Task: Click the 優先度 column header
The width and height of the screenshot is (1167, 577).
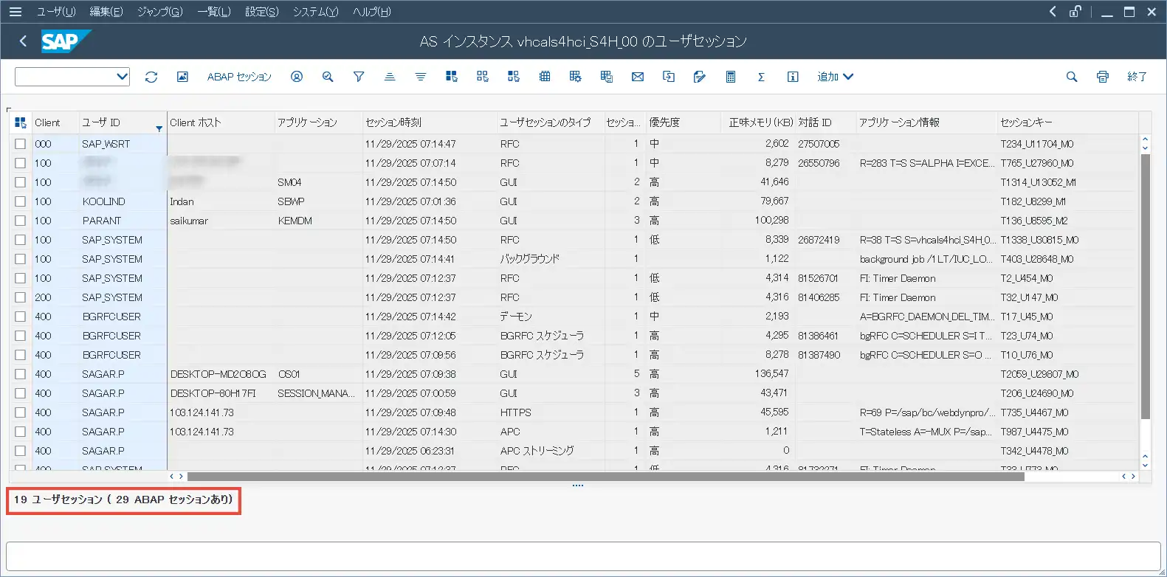Action: [684, 122]
